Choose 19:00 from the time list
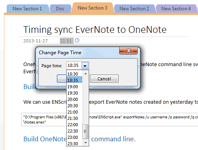The height and width of the screenshot is (150, 198). [75, 87]
